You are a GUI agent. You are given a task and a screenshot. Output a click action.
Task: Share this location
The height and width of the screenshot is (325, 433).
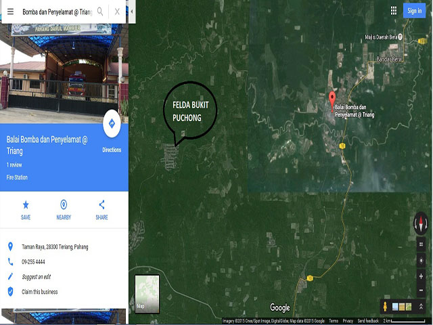[x=101, y=210]
